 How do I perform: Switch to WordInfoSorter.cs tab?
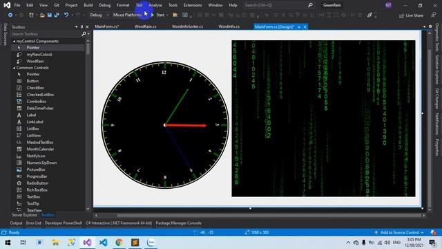point(187,26)
